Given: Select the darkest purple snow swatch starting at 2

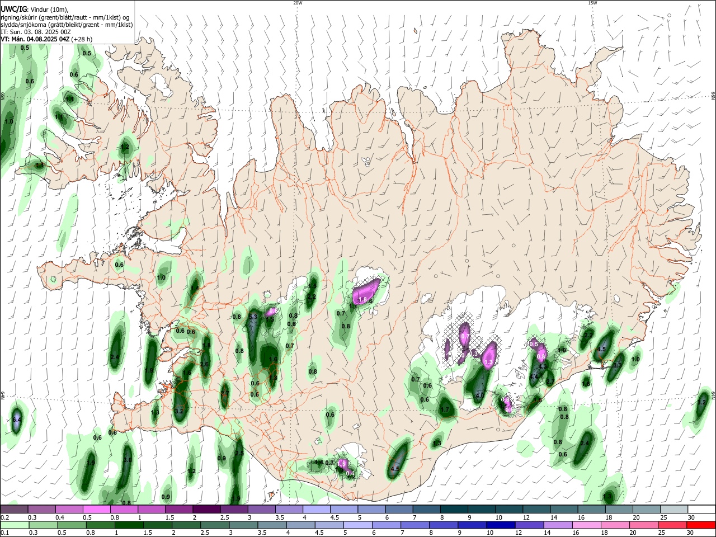Looking at the screenshot, I should (x=206, y=509).
